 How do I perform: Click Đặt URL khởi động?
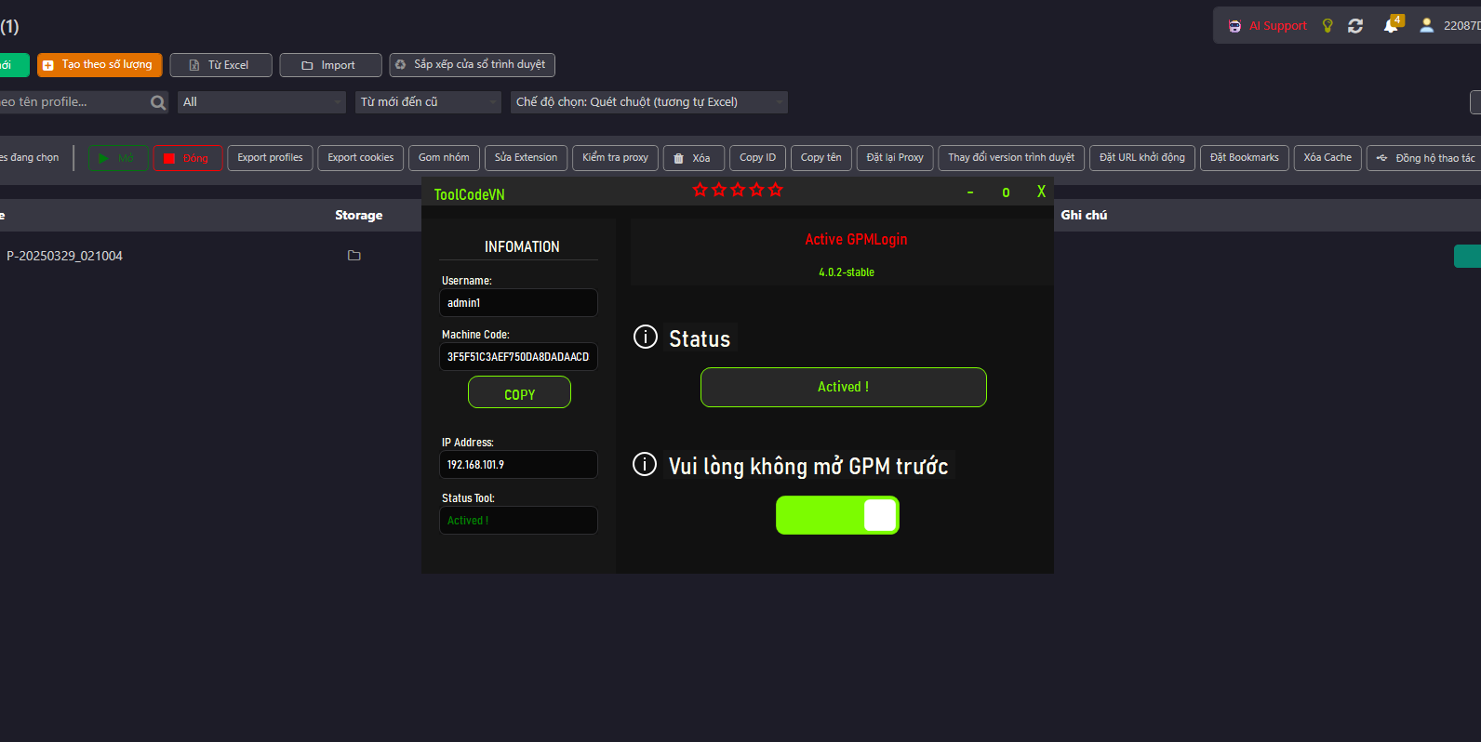click(1142, 158)
